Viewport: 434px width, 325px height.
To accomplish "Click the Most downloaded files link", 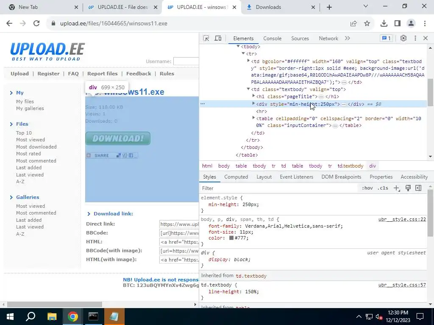I will (36, 147).
